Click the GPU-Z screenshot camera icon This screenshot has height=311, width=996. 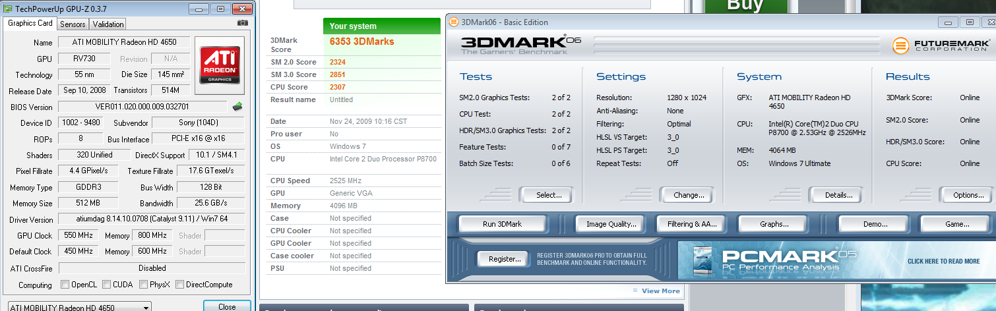click(x=243, y=23)
